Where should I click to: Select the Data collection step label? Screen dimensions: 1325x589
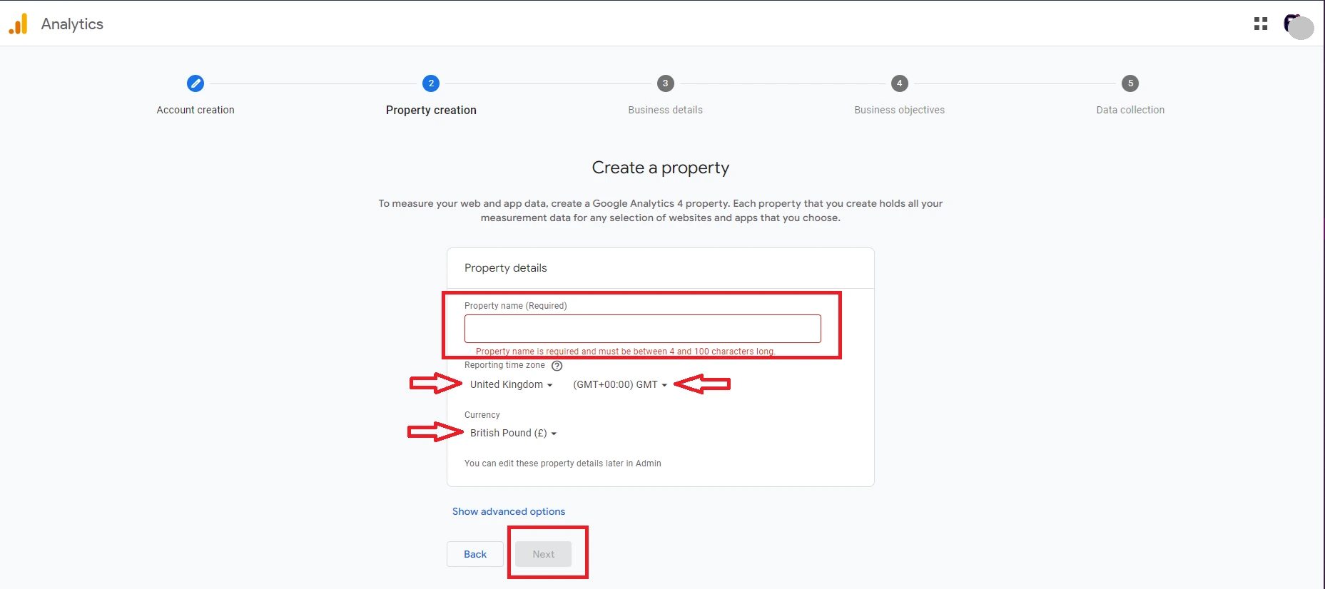(x=1130, y=110)
